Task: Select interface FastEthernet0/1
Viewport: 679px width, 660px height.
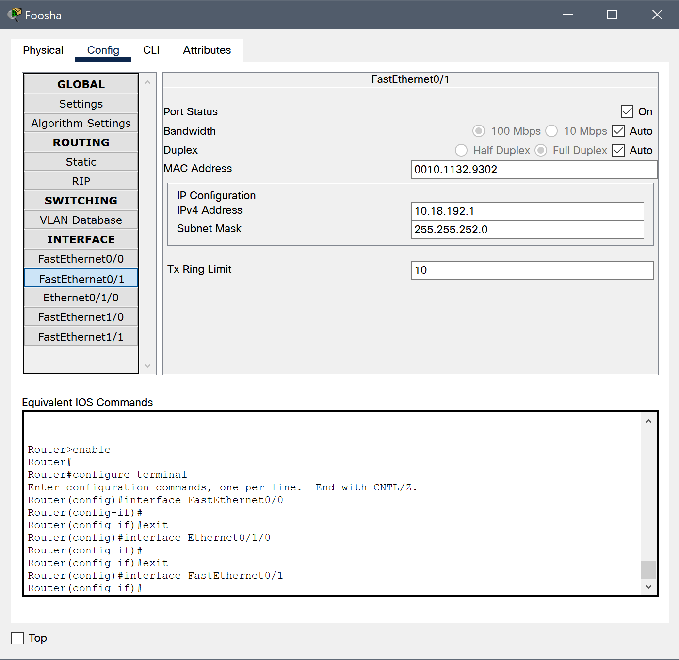Action: [x=81, y=279]
